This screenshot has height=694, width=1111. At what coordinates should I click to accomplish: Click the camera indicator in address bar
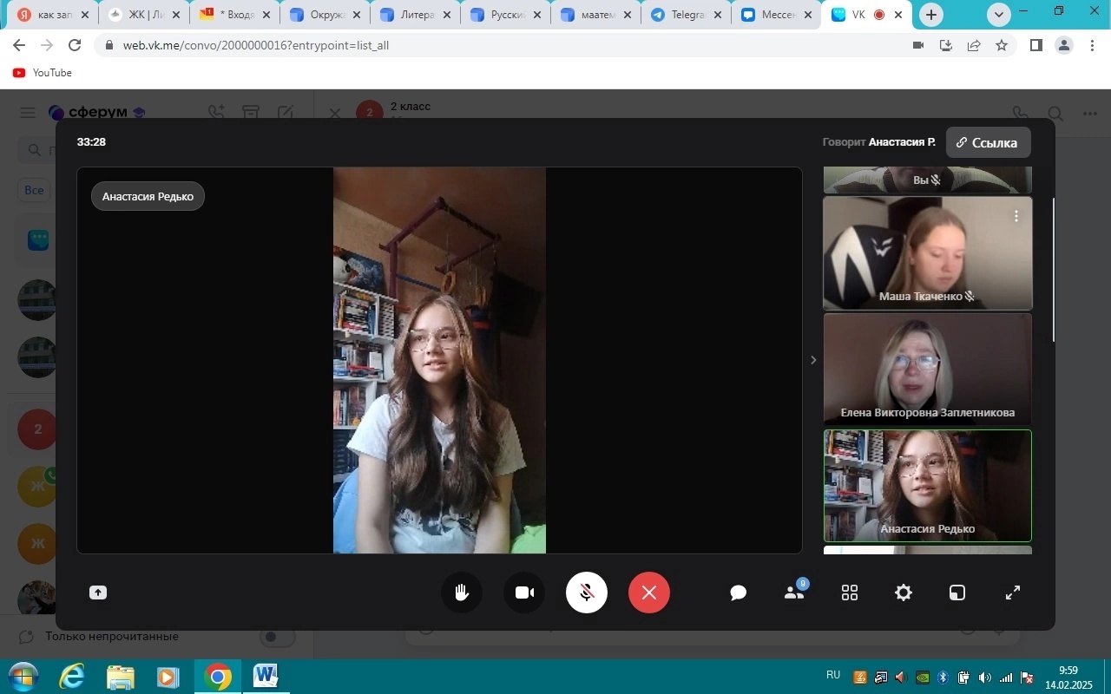[918, 45]
